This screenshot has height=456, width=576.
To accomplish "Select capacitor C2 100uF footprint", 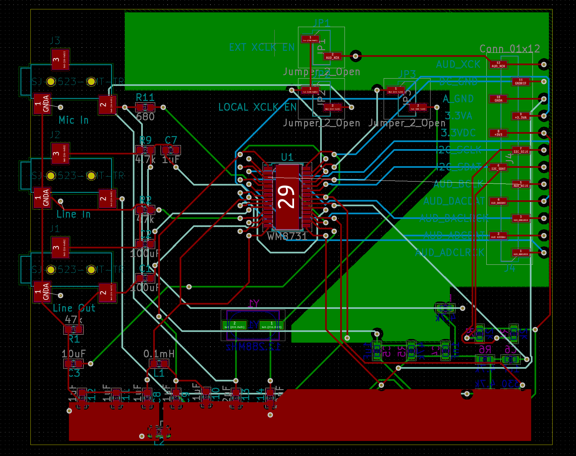I will tap(145, 244).
